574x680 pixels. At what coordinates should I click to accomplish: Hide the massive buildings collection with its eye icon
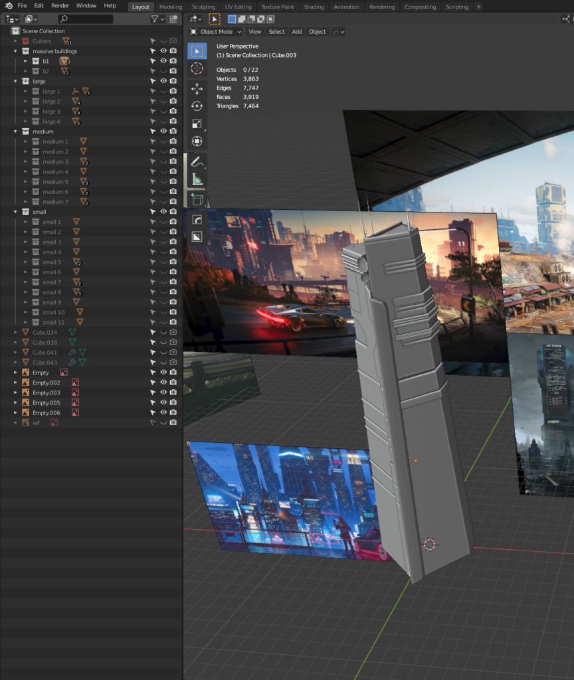coord(163,51)
